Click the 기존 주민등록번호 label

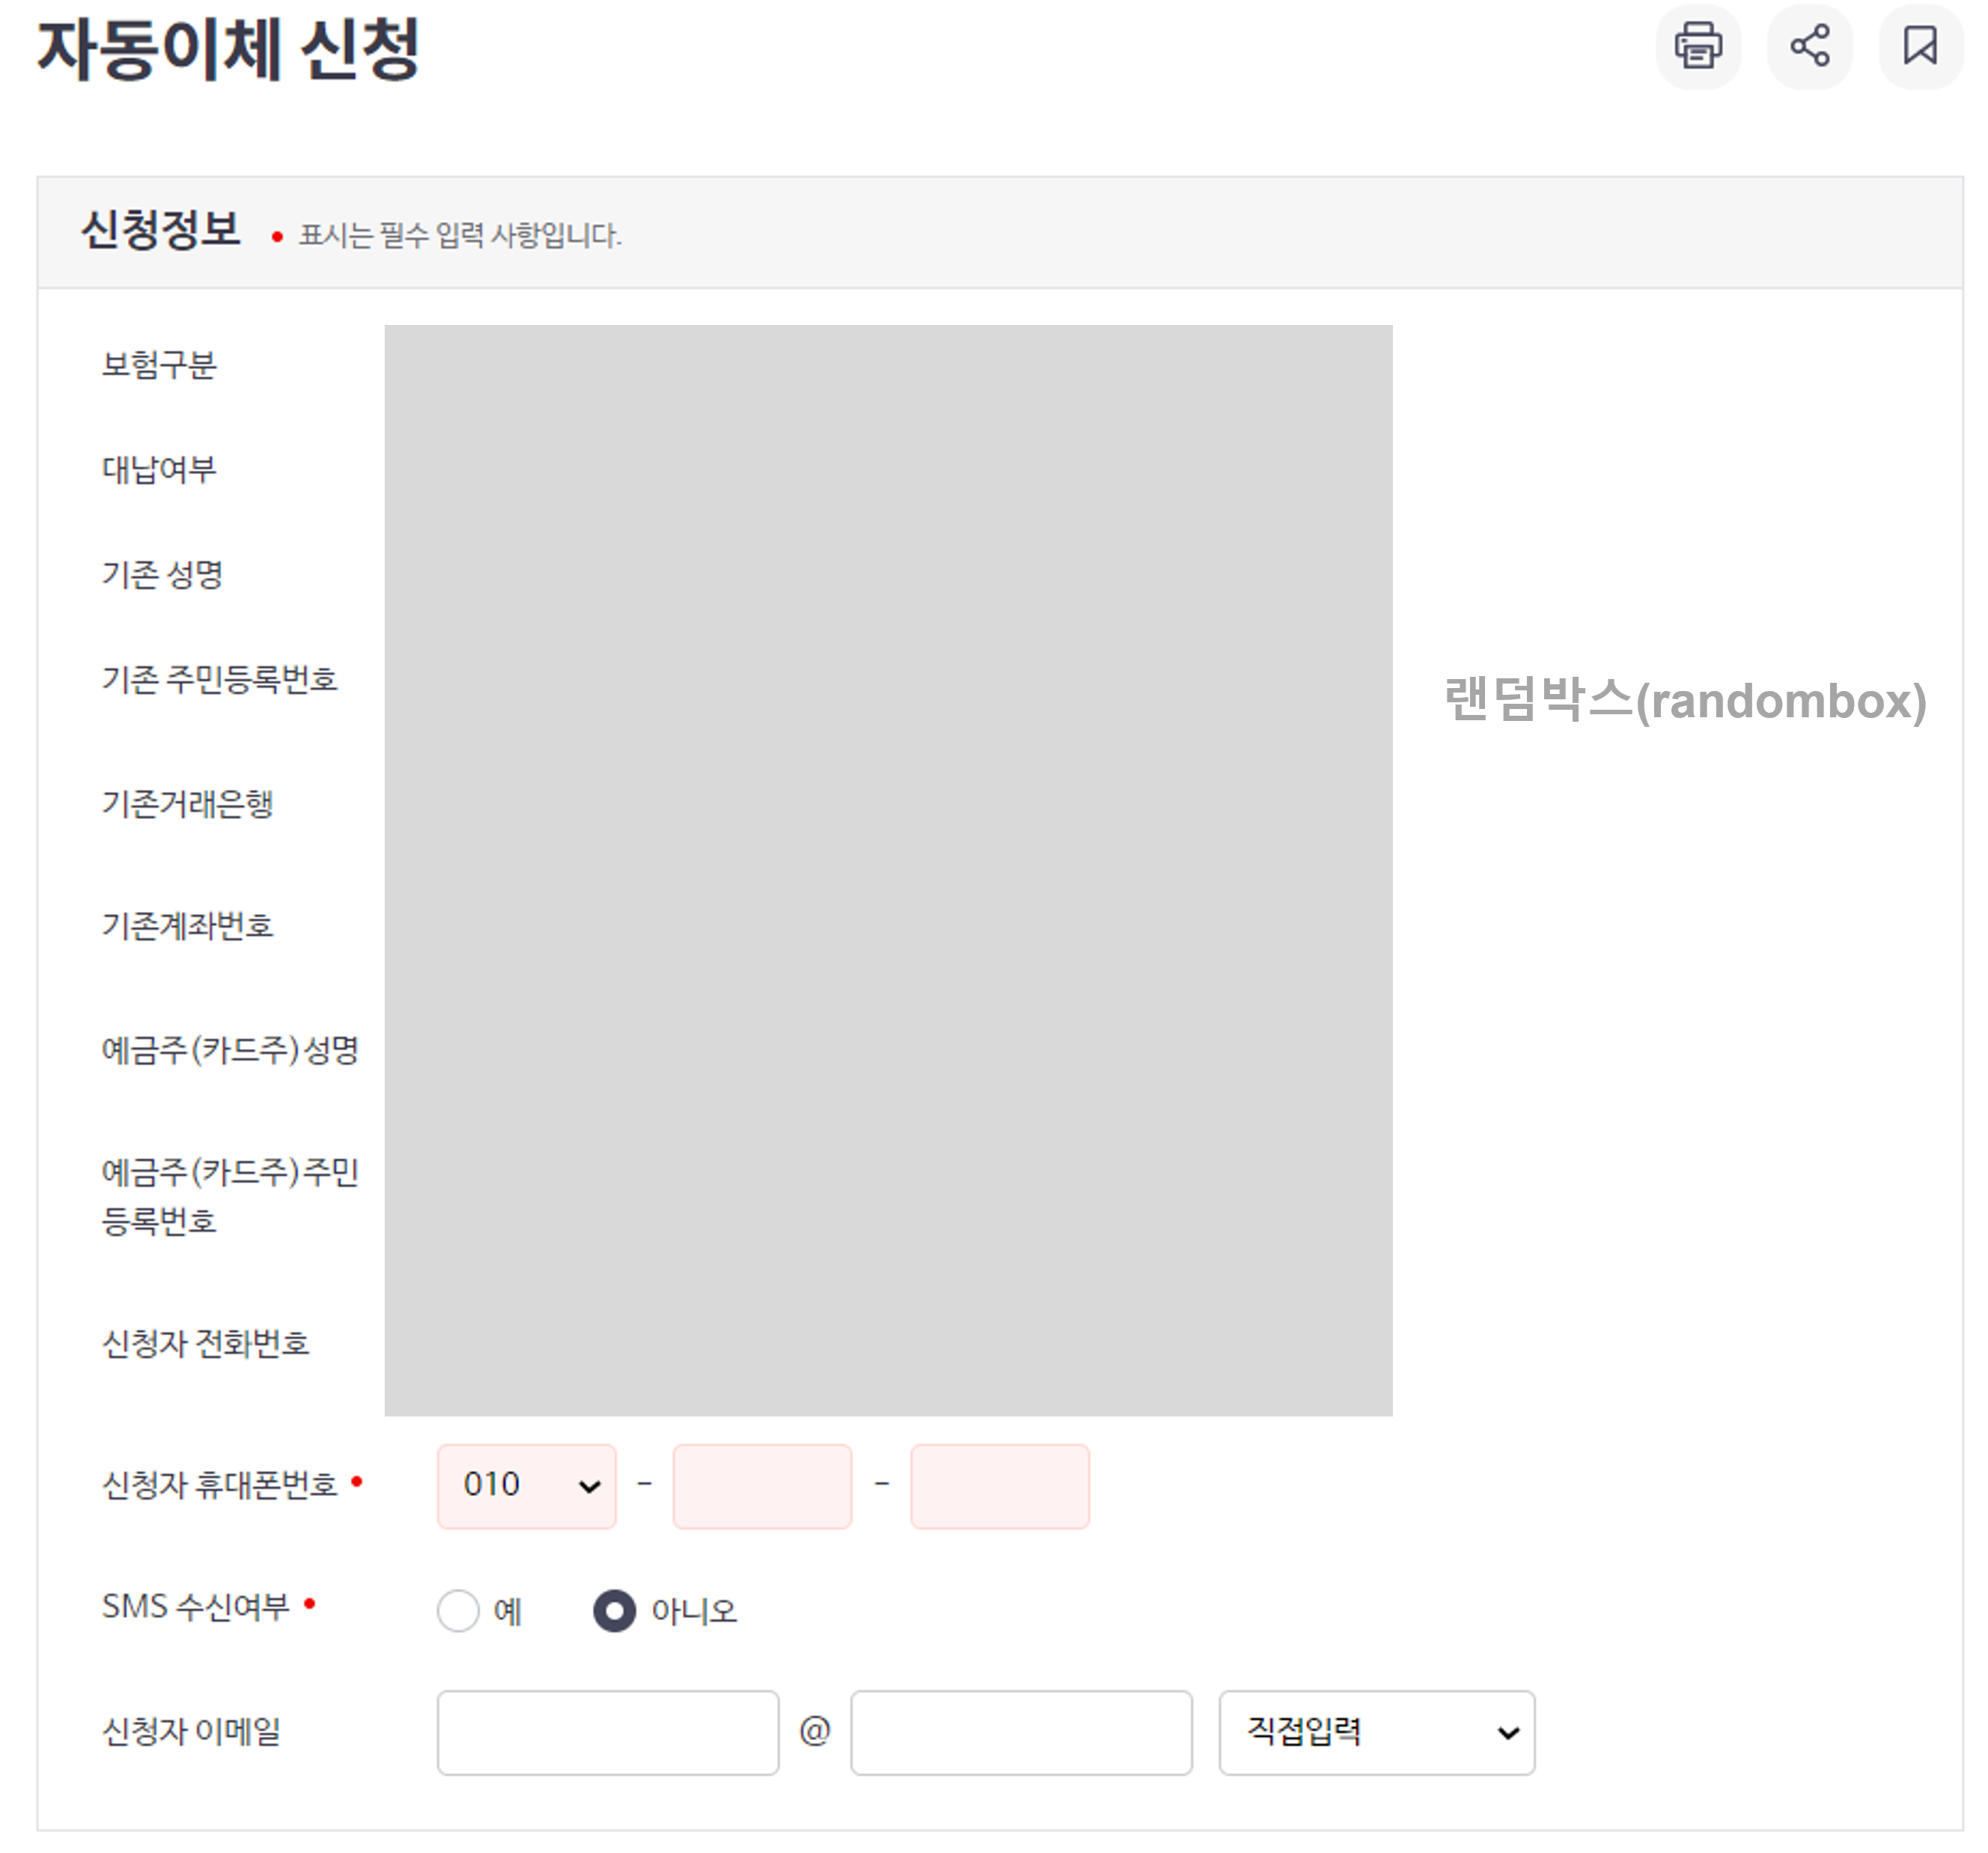tap(219, 679)
